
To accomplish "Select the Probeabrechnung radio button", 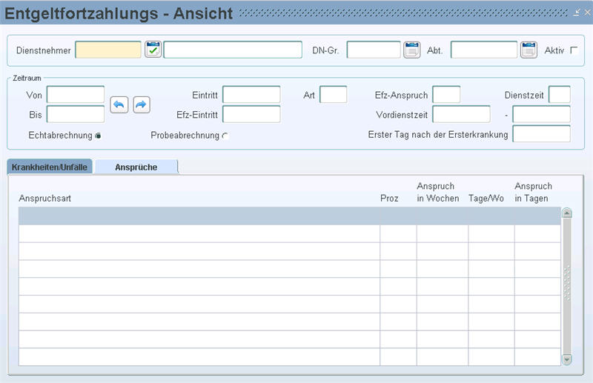I will click(225, 136).
